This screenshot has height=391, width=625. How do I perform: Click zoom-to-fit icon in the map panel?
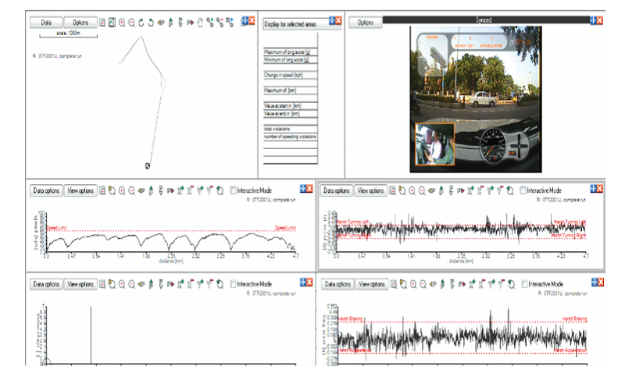point(102,23)
